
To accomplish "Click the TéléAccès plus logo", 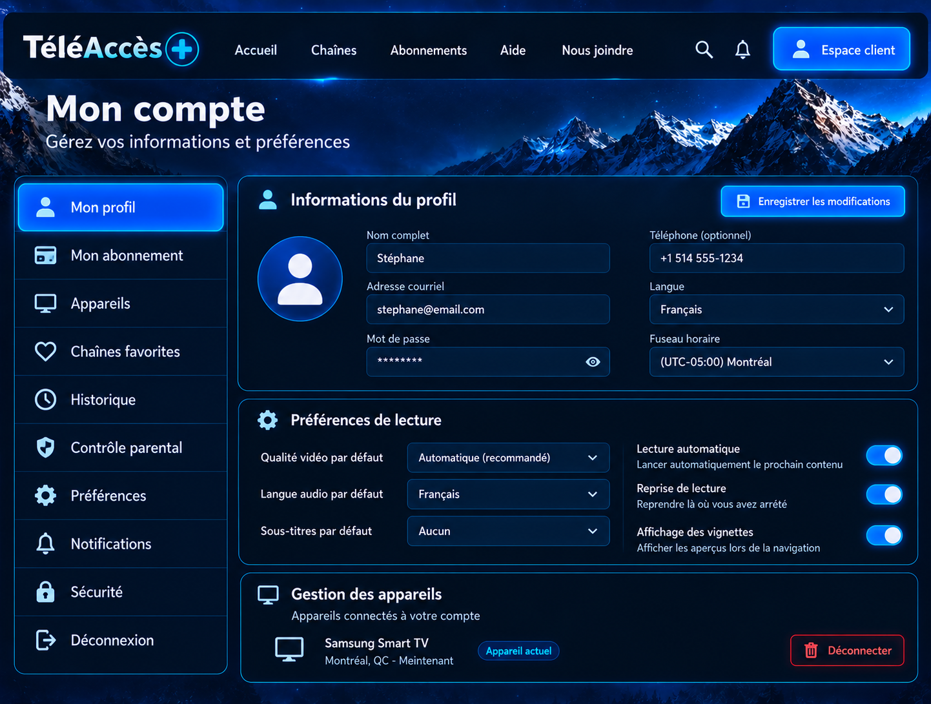I will point(111,48).
